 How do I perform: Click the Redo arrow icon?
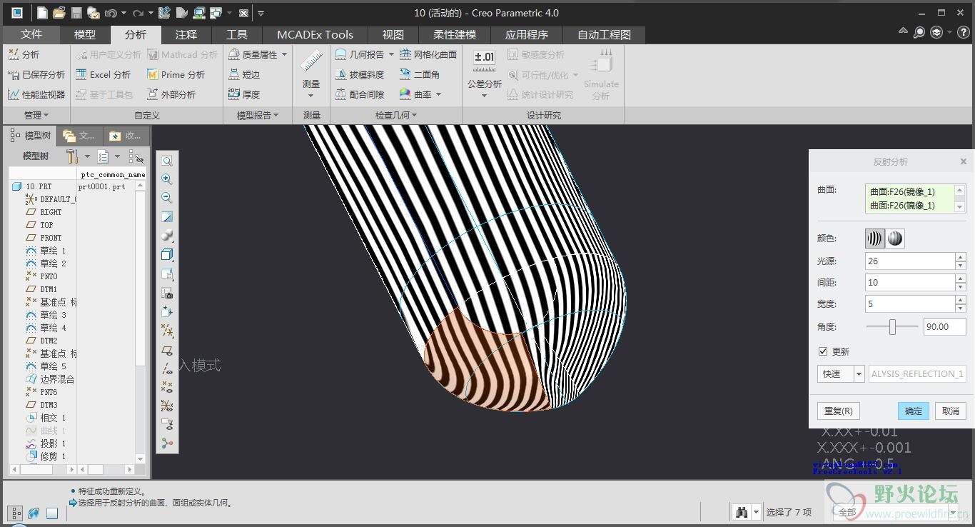[x=138, y=13]
